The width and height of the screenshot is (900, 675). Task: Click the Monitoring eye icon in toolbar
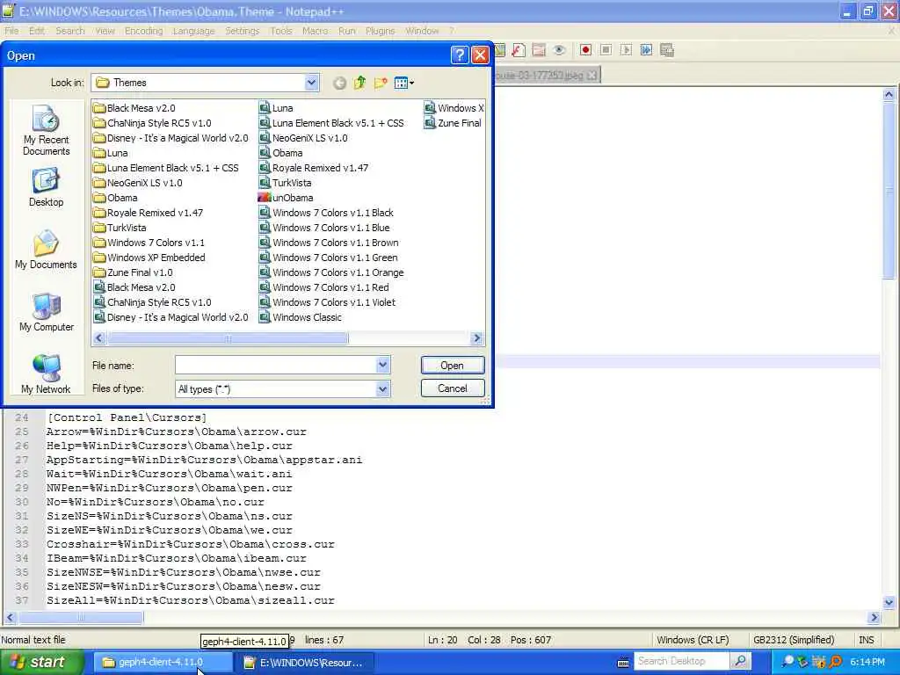[x=559, y=50]
